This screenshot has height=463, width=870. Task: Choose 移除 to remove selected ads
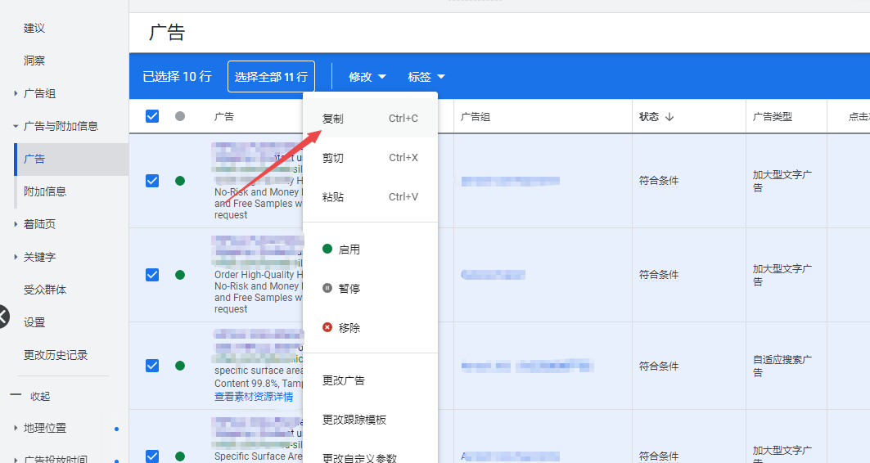(x=370, y=328)
